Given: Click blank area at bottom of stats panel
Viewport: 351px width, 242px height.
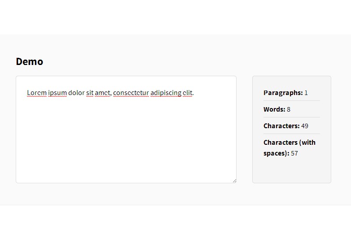Looking at the screenshot, I should pyautogui.click(x=292, y=173).
